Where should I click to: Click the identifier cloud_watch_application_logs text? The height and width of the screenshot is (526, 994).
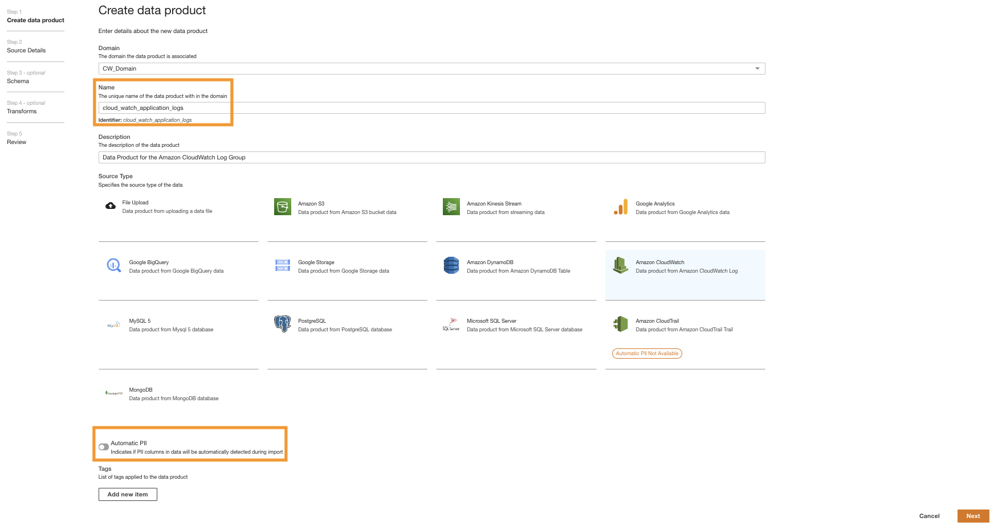[157, 120]
